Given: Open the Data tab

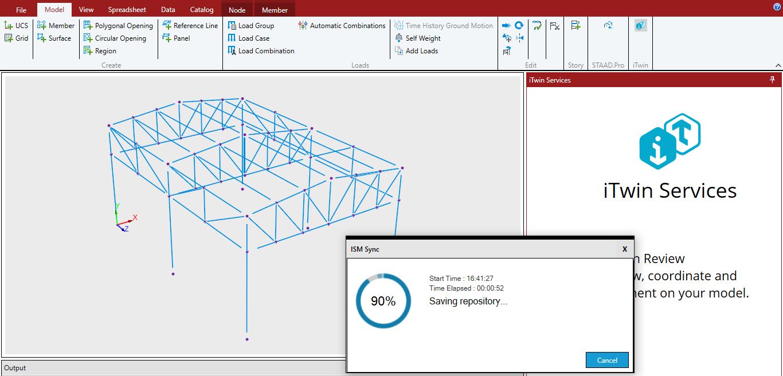Looking at the screenshot, I should point(168,10).
